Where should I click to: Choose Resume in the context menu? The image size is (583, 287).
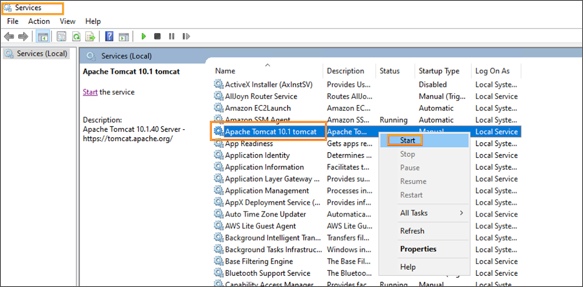click(x=424, y=181)
